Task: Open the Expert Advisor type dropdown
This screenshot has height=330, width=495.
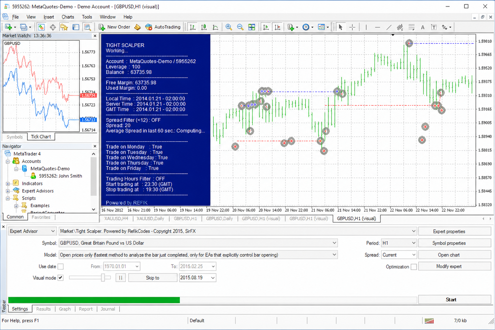Action: pos(32,231)
